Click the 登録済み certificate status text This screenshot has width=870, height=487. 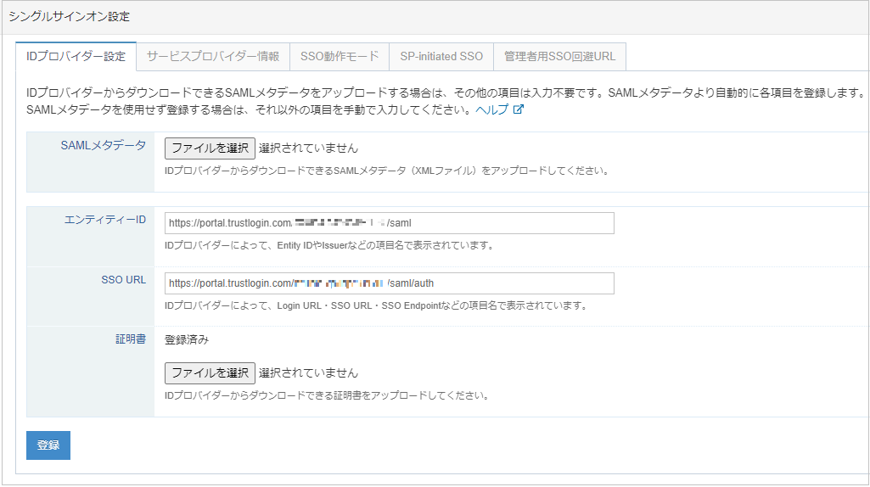187,339
